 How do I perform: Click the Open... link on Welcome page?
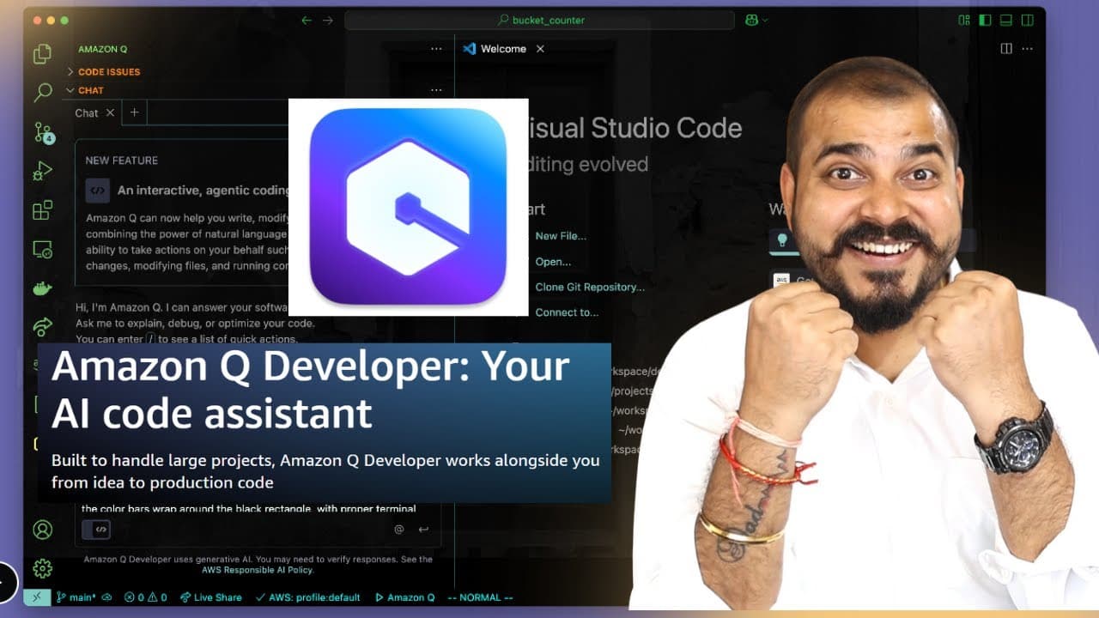(553, 262)
